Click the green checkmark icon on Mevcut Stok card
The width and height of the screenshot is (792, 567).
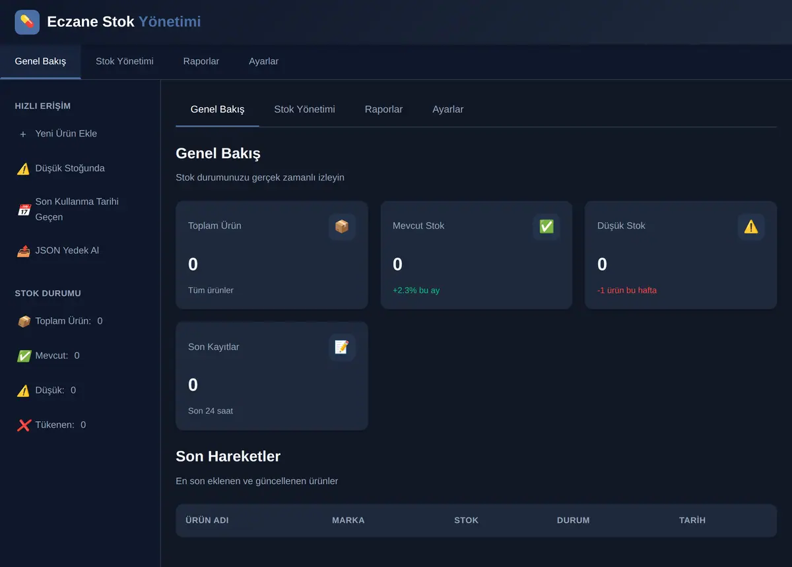pyautogui.click(x=546, y=227)
